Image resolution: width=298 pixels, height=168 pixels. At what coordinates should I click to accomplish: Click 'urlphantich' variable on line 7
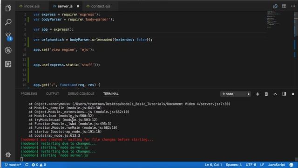53,40
